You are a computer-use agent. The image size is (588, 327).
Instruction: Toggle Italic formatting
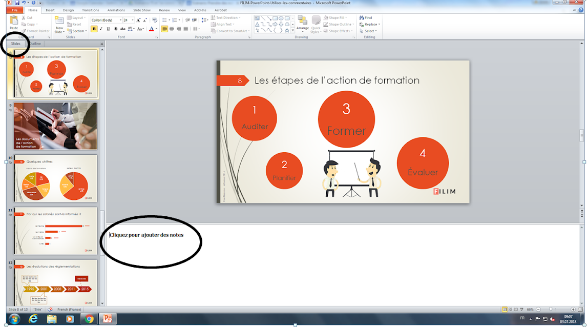[x=101, y=29]
